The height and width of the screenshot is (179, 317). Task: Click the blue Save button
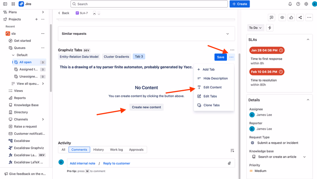pyautogui.click(x=221, y=57)
